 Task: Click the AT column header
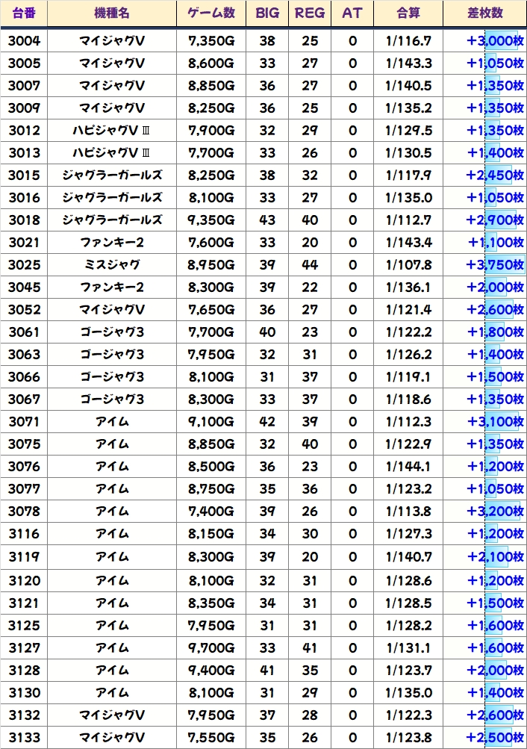352,13
